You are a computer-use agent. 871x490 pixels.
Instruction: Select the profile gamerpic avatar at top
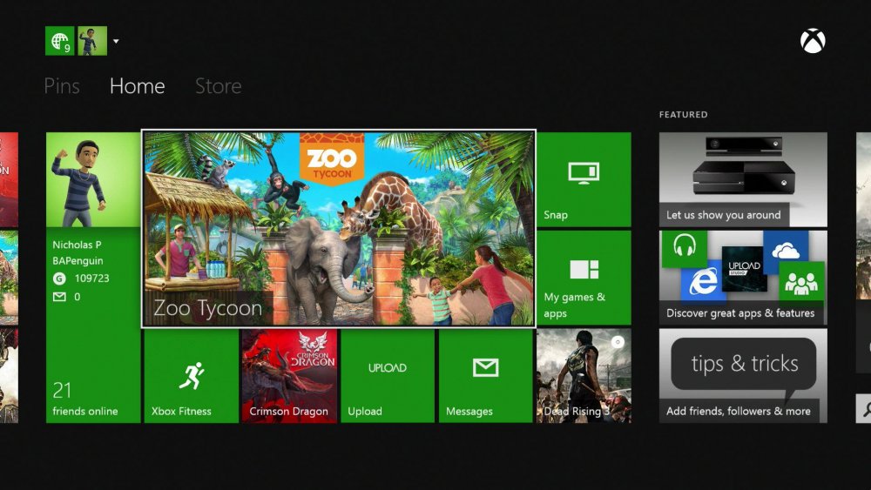click(92, 41)
